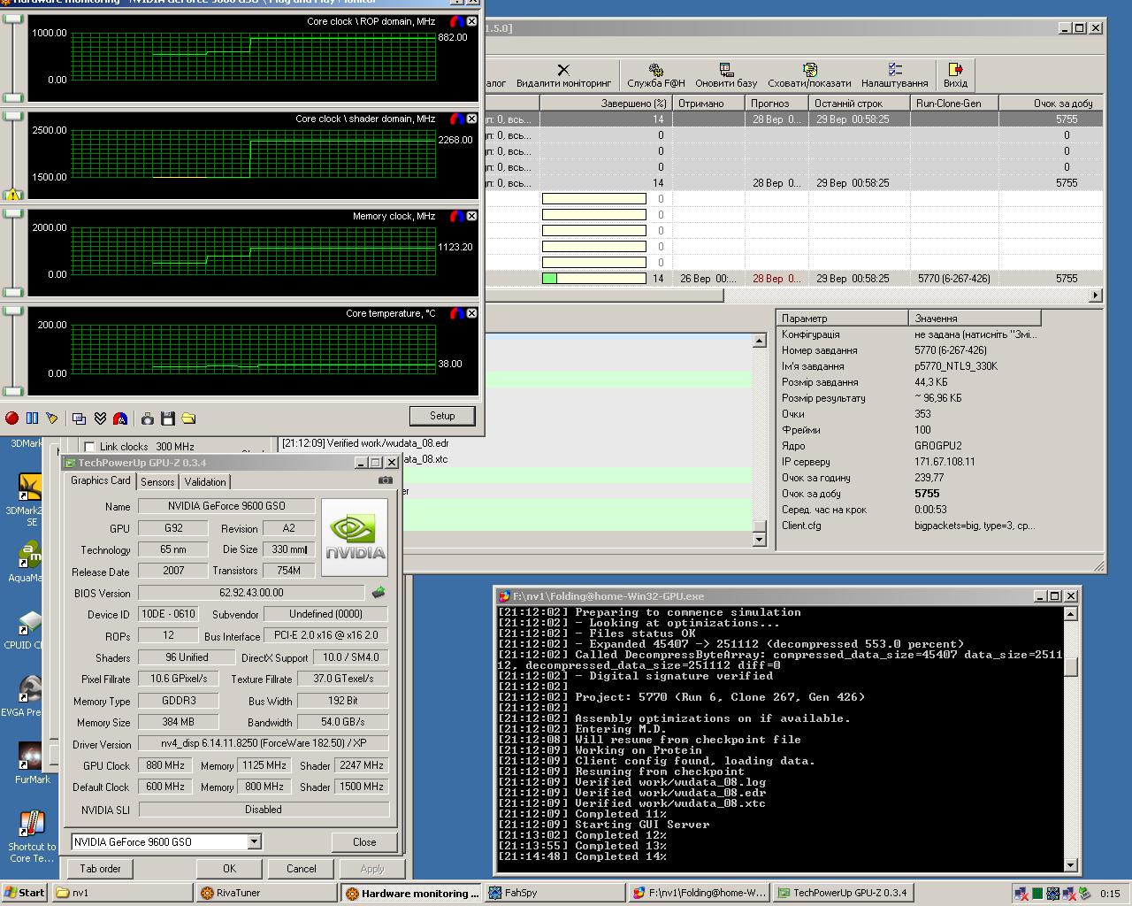Click OK in the RivaTuner dialog

pyautogui.click(x=229, y=869)
